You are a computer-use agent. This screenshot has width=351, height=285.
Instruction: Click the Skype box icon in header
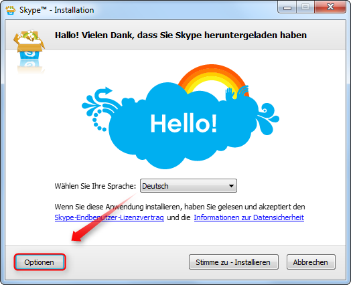coord(29,44)
